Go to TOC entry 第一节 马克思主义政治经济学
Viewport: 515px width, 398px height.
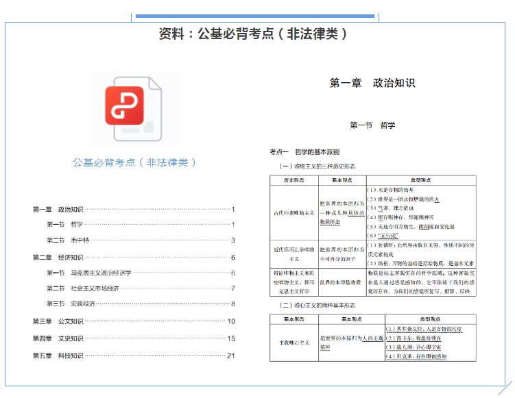[141, 273]
